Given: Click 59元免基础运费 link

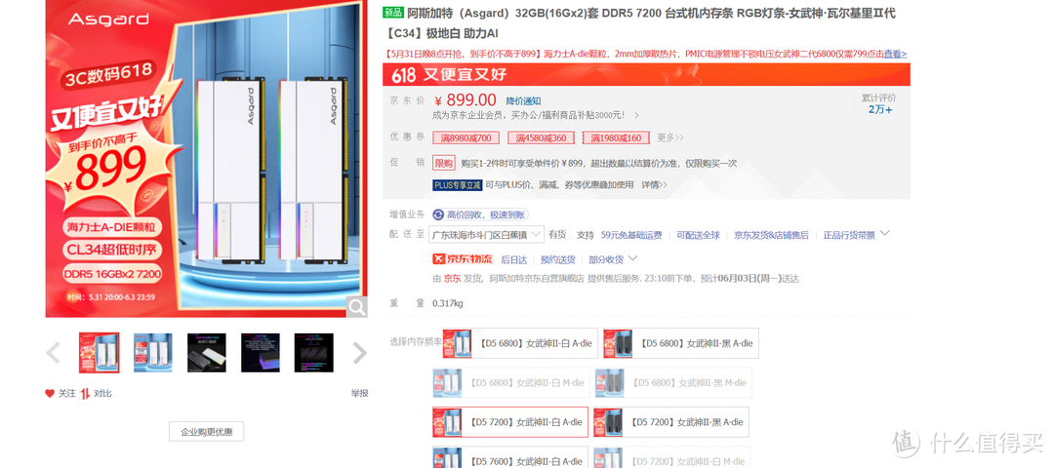Looking at the screenshot, I should pyautogui.click(x=631, y=235).
